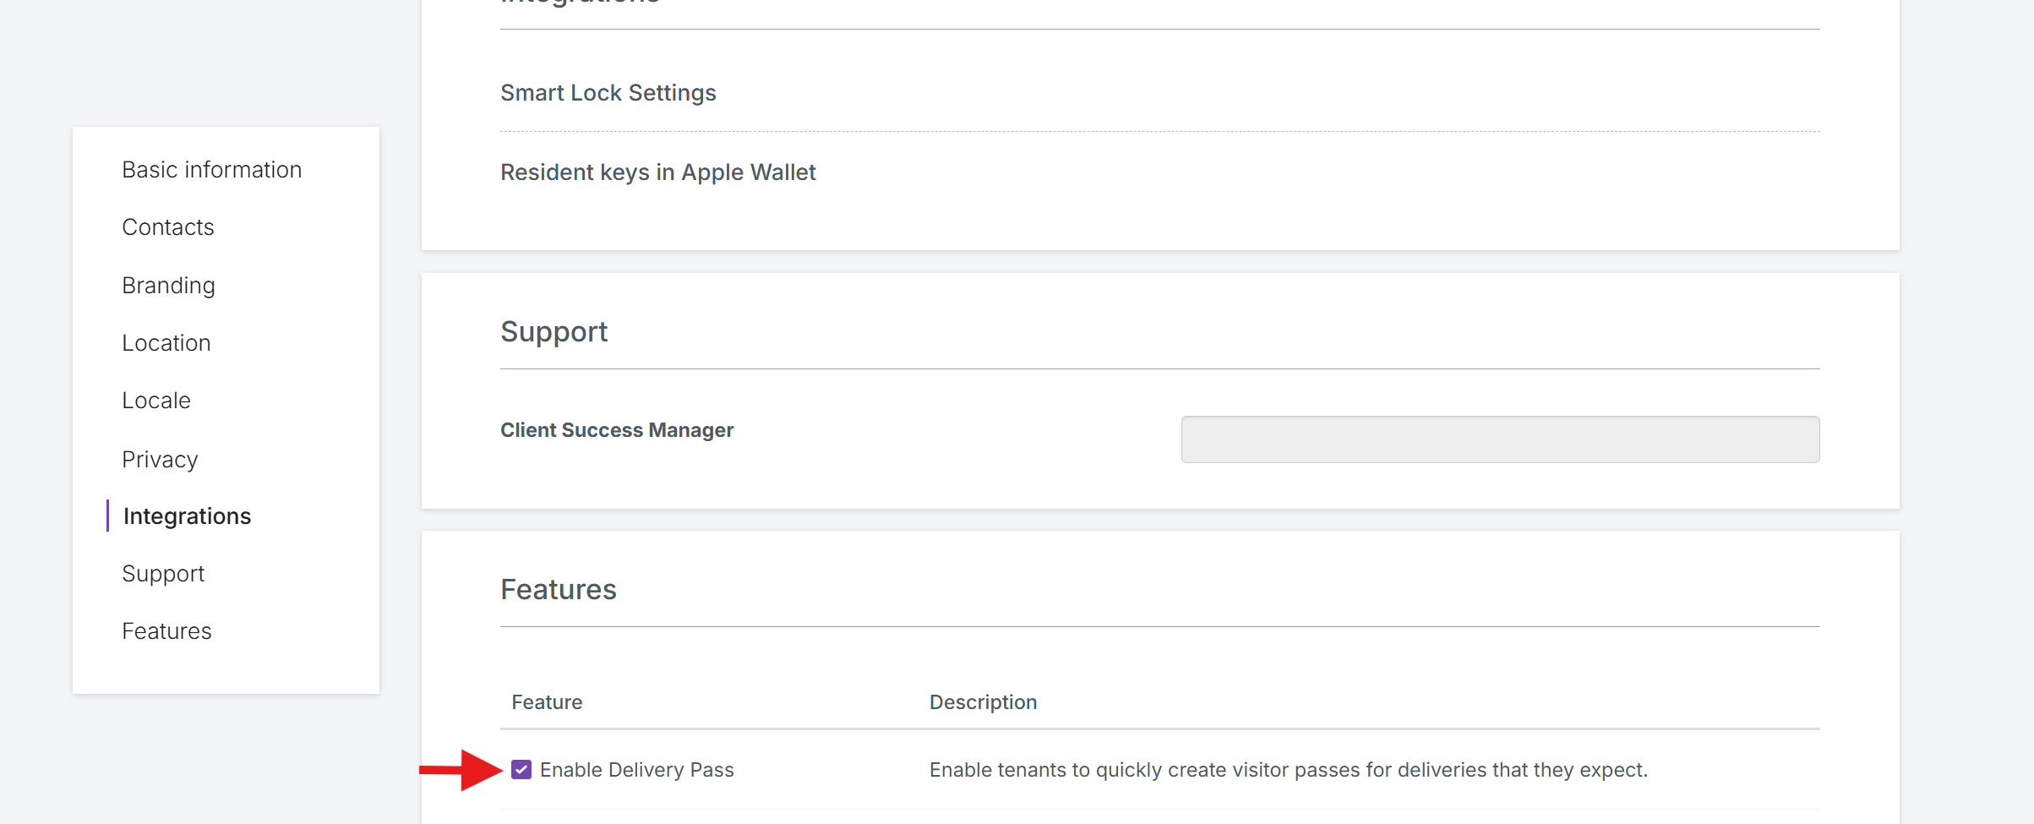Navigate to the Privacy section
The width and height of the screenshot is (2034, 824).
[x=160, y=460]
